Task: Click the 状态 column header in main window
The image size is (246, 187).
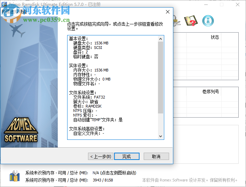Action: pos(215,37)
